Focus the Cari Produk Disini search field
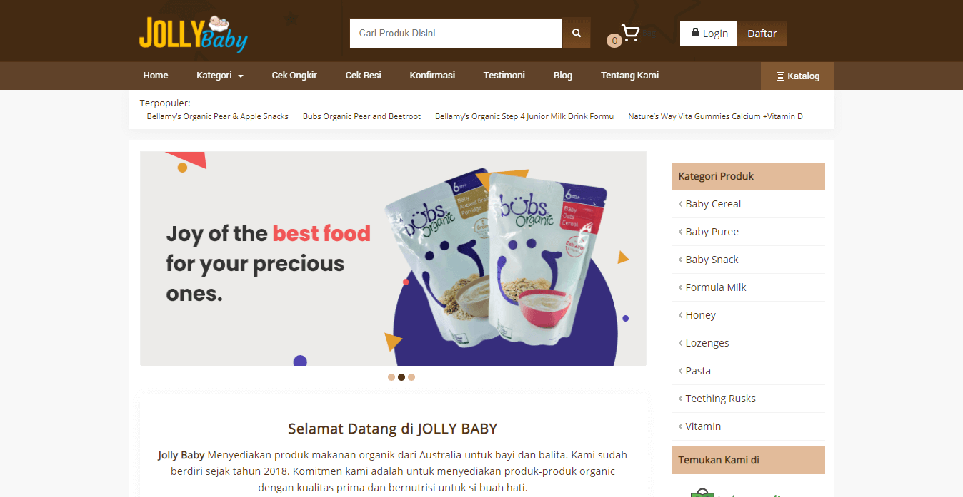This screenshot has width=963, height=497. 456,33
